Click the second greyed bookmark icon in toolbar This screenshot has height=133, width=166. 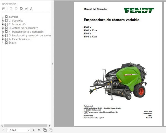[16, 9]
